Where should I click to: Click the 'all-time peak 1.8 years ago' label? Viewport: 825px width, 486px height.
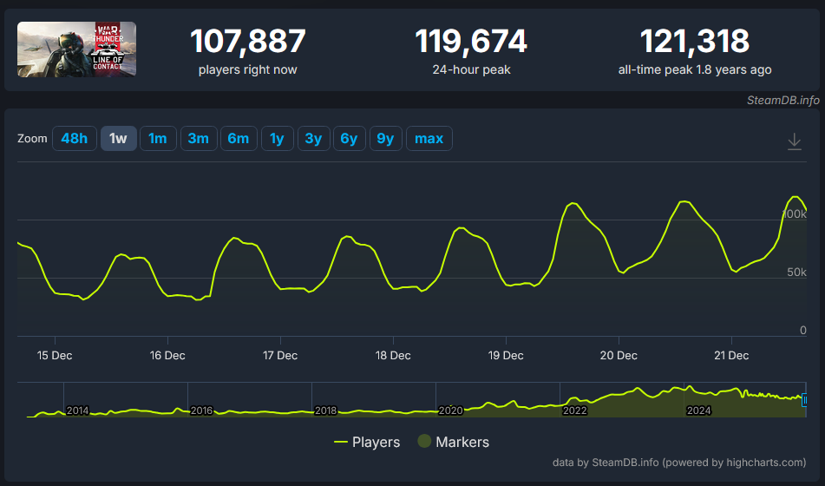[695, 70]
